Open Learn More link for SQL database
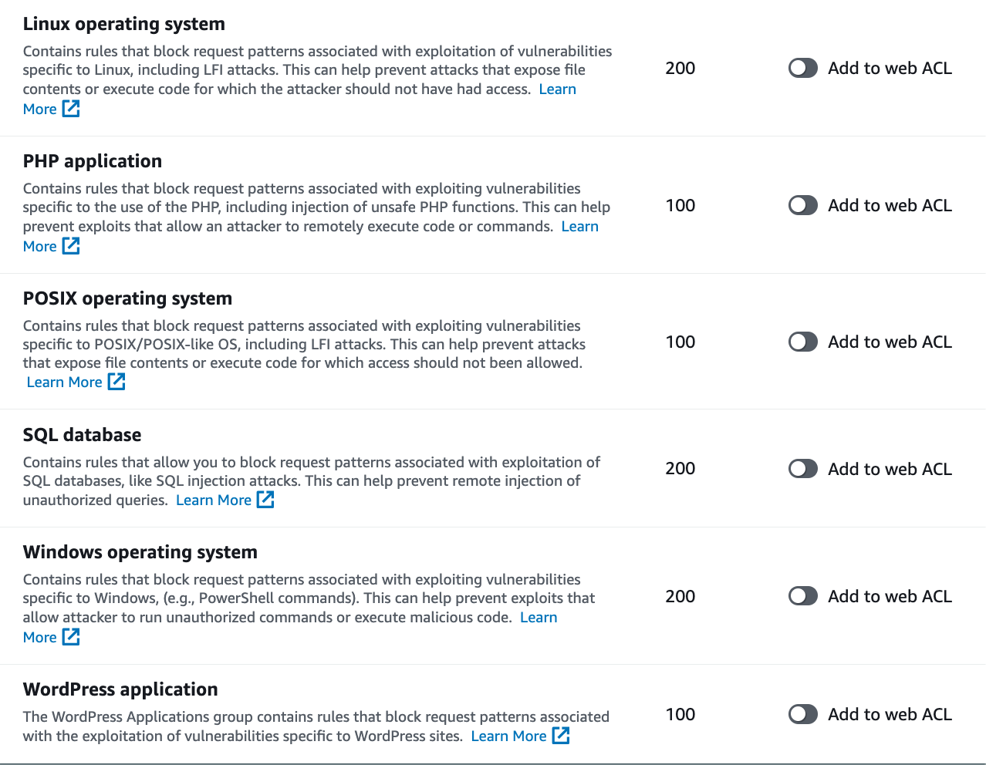986x765 pixels. [x=214, y=500]
